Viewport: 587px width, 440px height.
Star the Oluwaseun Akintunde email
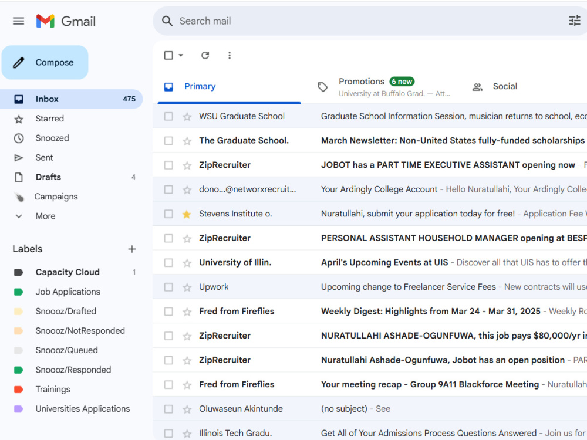pos(187,409)
